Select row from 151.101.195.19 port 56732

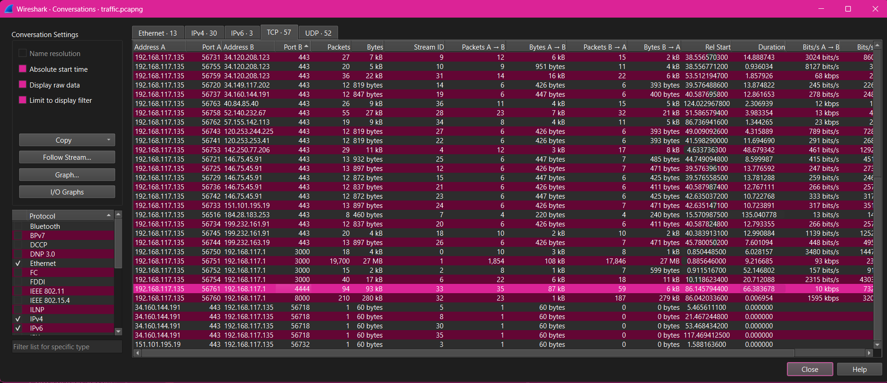point(503,344)
